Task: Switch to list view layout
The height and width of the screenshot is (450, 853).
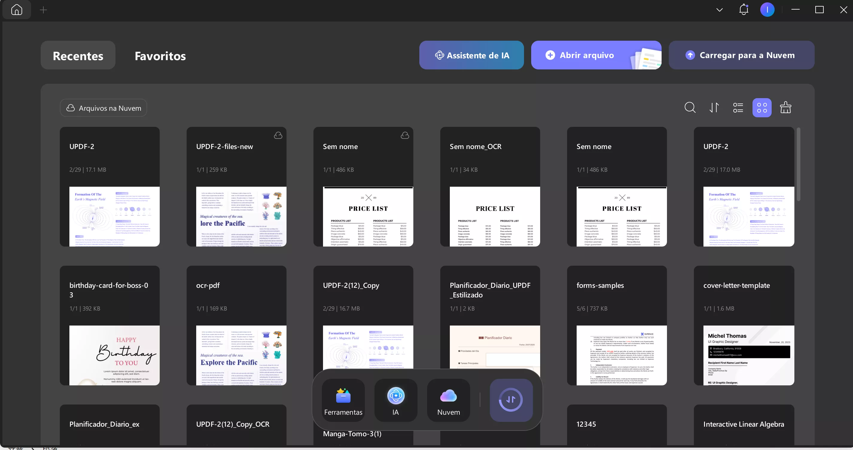Action: click(x=738, y=108)
